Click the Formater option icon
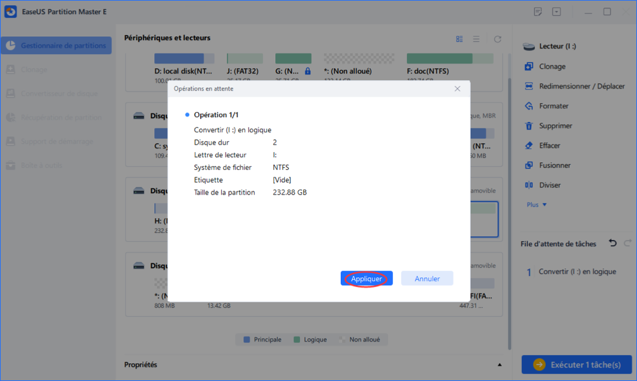The image size is (637, 381). pos(528,106)
